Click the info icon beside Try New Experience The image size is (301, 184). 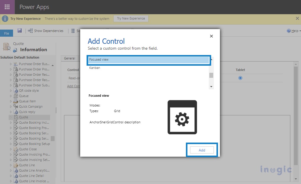click(5, 19)
